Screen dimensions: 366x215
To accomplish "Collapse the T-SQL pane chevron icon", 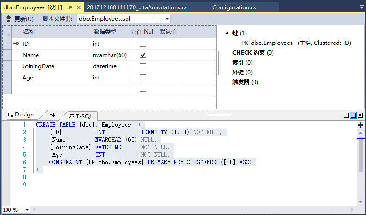I will click(x=360, y=115).
